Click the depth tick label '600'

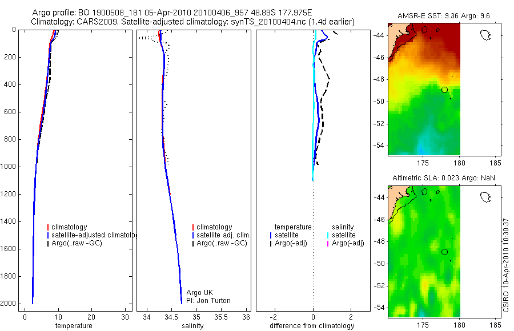10,112
